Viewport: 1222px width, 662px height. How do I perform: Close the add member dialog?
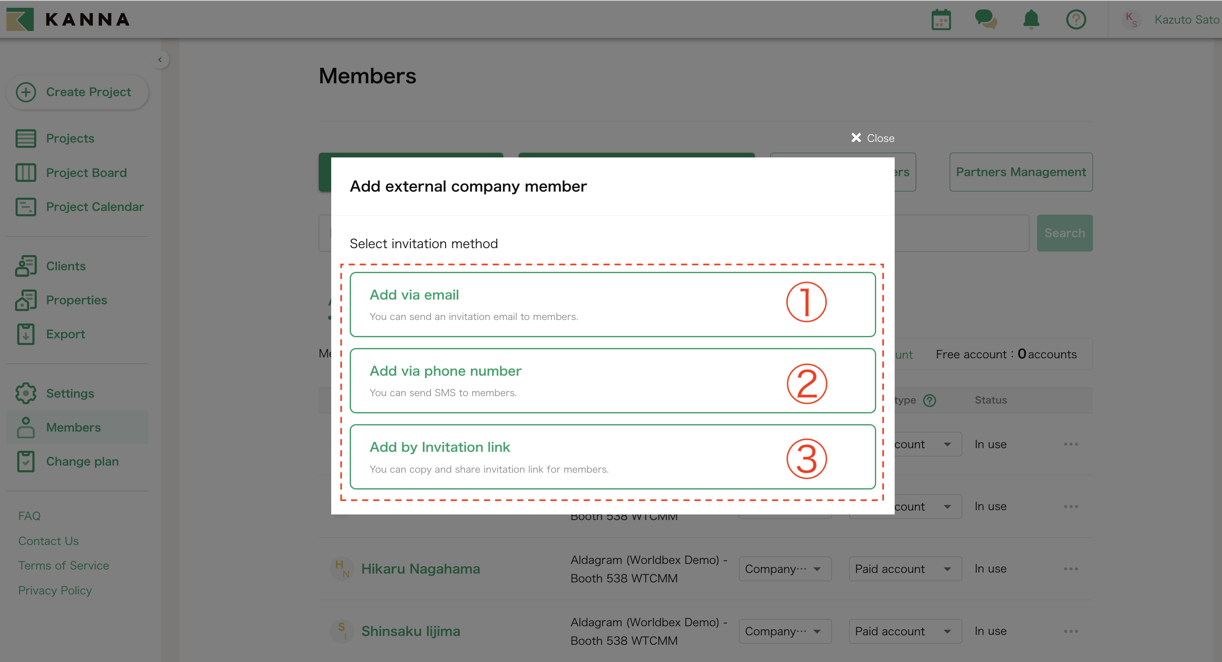(872, 138)
